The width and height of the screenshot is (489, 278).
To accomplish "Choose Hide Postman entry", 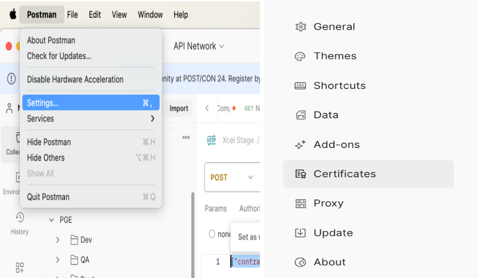I will pyautogui.click(x=91, y=142).
